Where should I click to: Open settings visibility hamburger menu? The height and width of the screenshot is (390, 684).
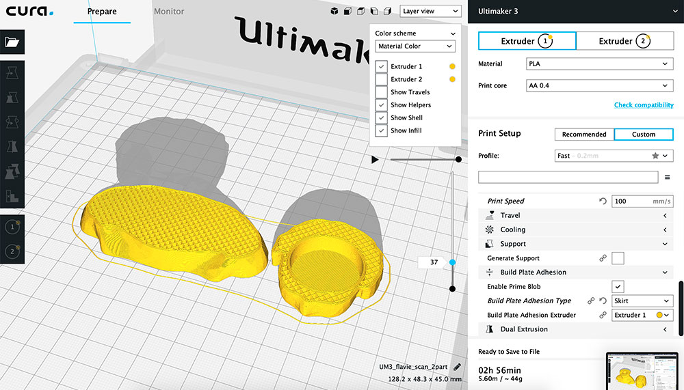point(667,177)
